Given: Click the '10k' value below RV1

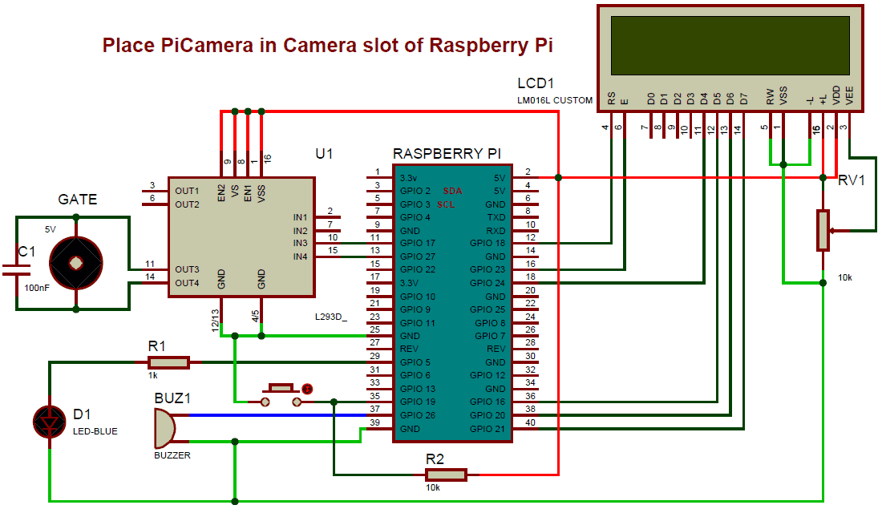Looking at the screenshot, I should (x=845, y=277).
